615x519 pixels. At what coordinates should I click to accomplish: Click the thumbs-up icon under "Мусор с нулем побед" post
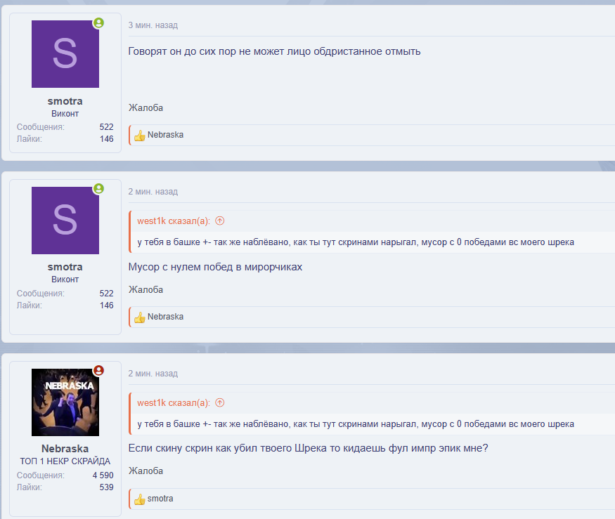point(139,317)
